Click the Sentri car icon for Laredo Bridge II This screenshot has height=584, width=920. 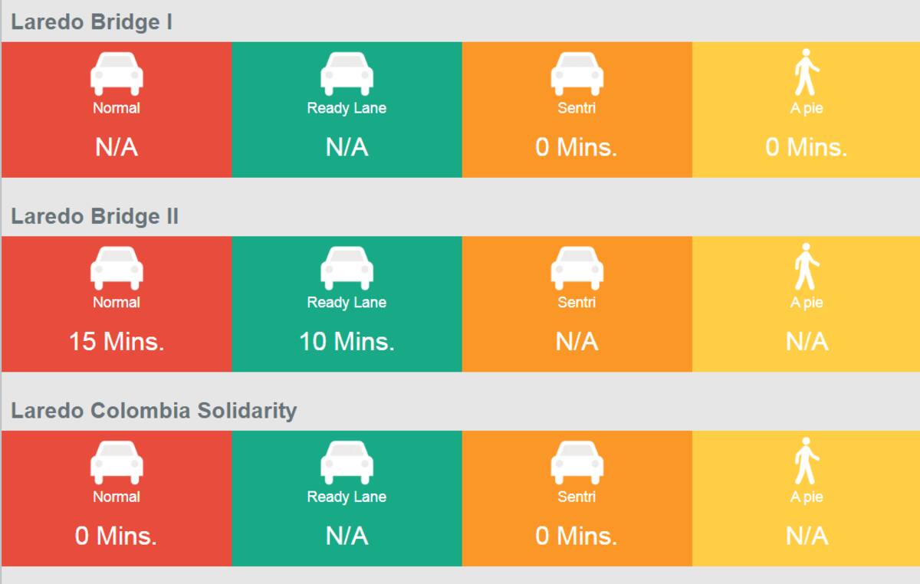(577, 268)
